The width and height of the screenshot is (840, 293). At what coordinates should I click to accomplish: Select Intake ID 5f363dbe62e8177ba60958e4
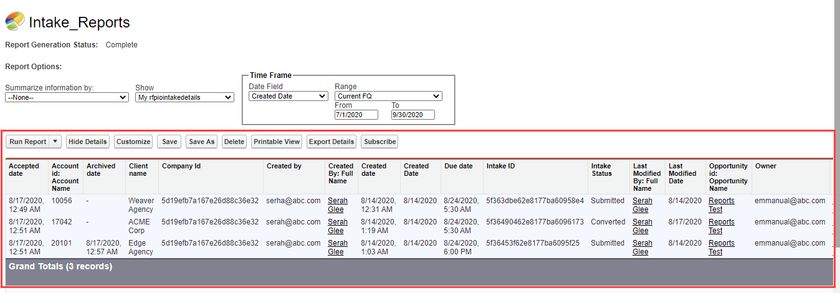tap(535, 201)
